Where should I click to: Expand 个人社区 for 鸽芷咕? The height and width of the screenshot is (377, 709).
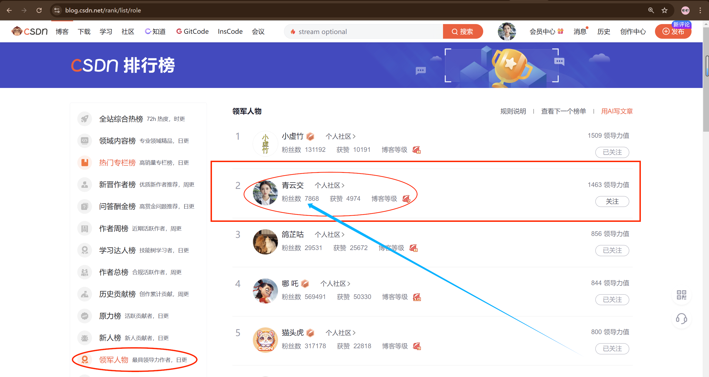pyautogui.click(x=330, y=235)
